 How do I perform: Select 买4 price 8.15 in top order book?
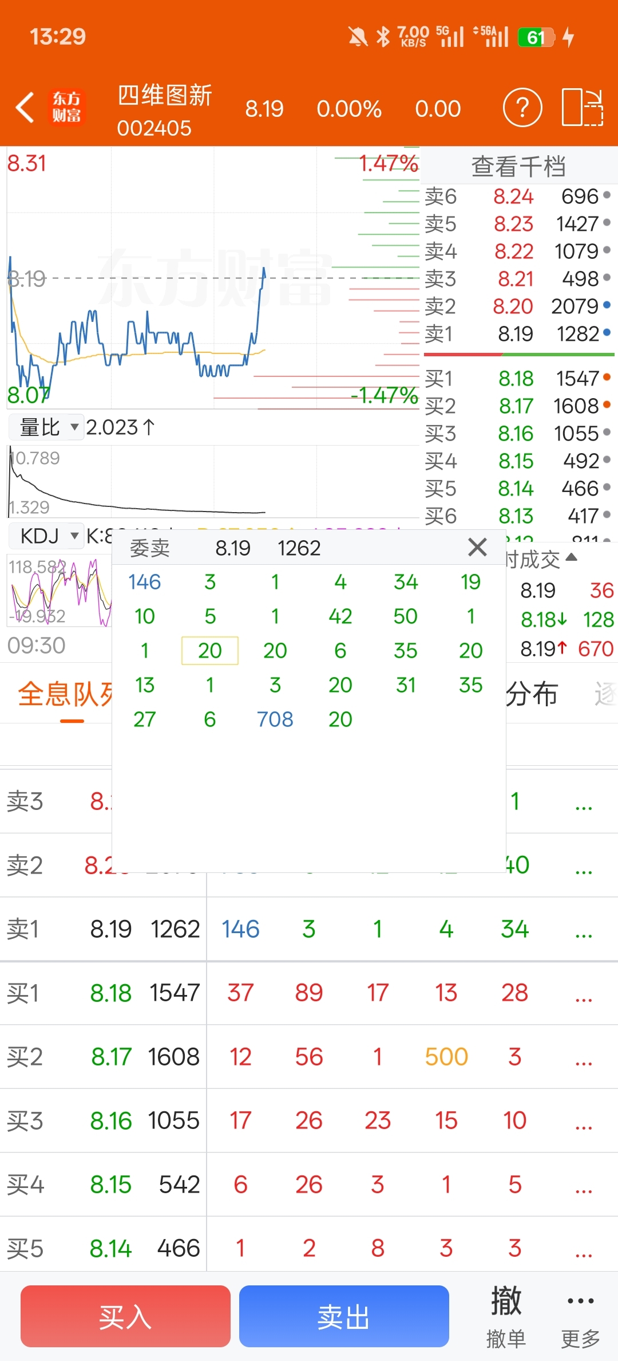click(x=518, y=461)
